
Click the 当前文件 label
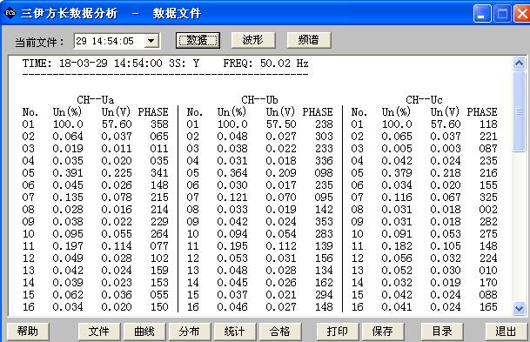pyautogui.click(x=39, y=43)
